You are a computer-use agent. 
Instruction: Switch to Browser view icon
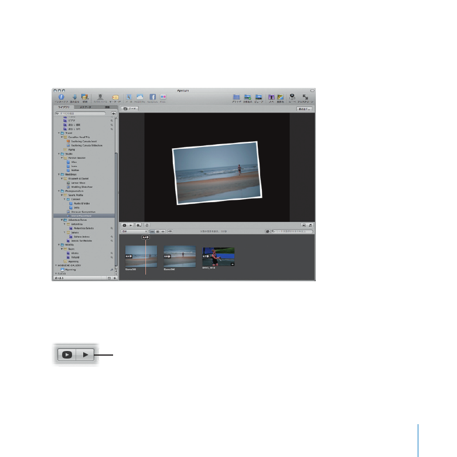point(236,97)
